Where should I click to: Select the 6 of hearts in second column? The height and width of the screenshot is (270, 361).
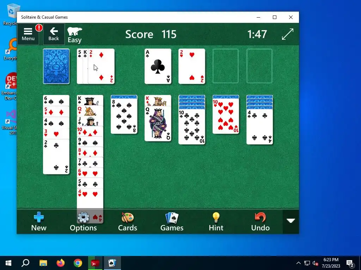(90, 173)
